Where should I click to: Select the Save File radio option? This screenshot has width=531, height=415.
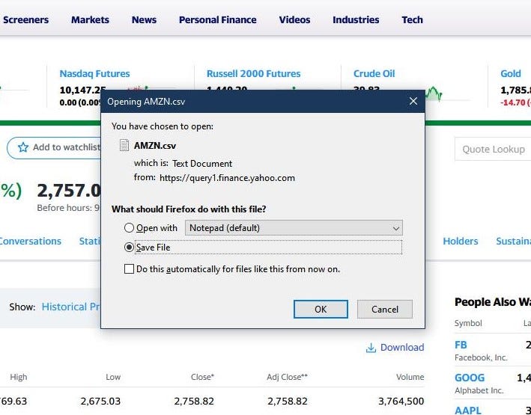[x=129, y=248]
